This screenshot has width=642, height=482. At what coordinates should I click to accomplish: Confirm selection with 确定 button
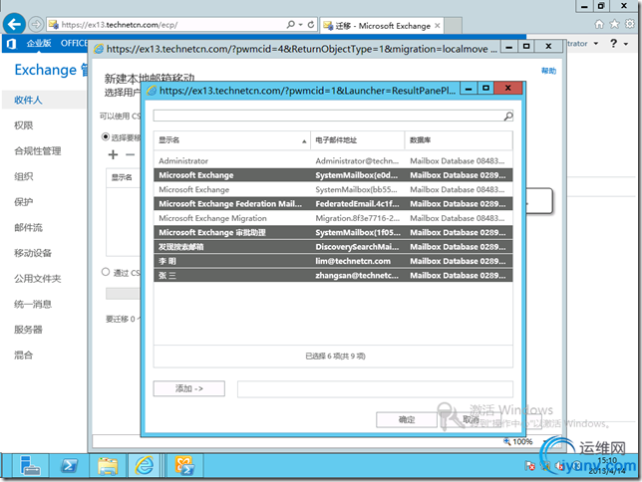(407, 419)
